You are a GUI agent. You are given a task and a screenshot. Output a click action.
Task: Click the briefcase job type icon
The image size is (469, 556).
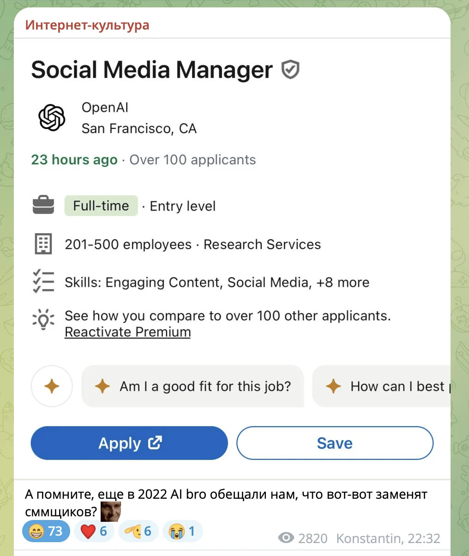[x=43, y=206]
